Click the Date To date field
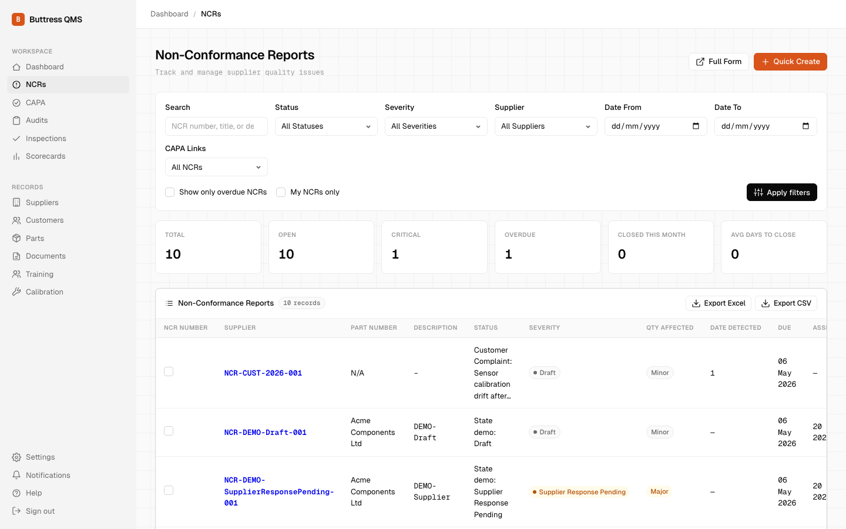This screenshot has width=846, height=529. point(766,126)
